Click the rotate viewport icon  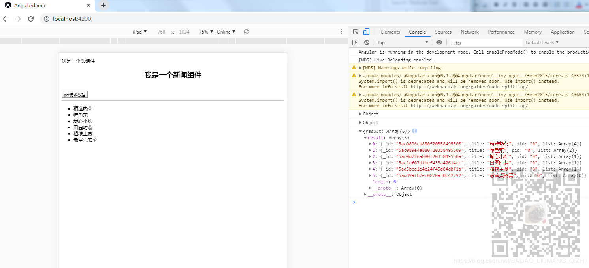point(246,32)
